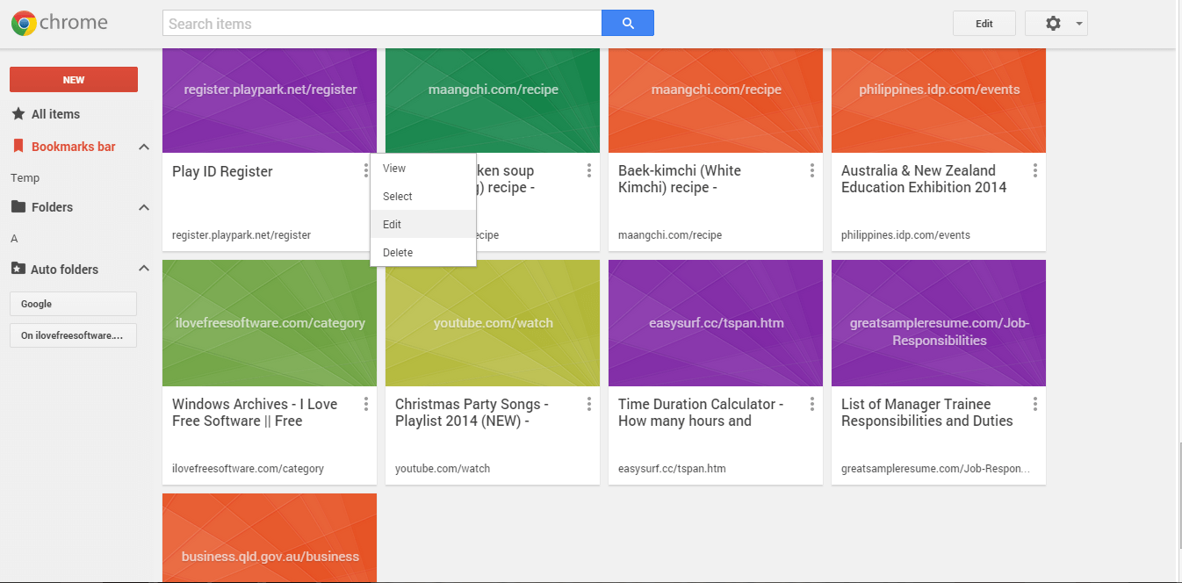The image size is (1182, 583).
Task: Open three-dot menu for Time Duration Calculator card
Action: pos(812,404)
